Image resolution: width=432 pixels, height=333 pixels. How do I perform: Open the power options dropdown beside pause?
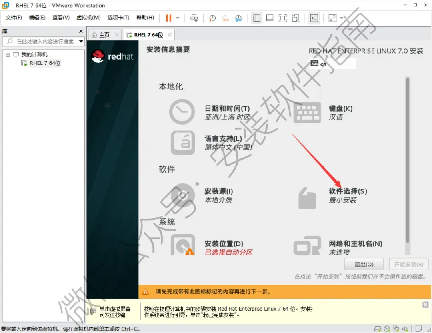(178, 18)
